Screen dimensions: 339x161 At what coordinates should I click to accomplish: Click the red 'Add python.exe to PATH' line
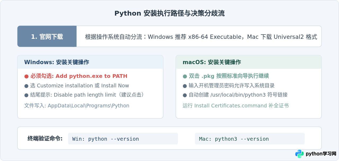pyautogui.click(x=76, y=76)
